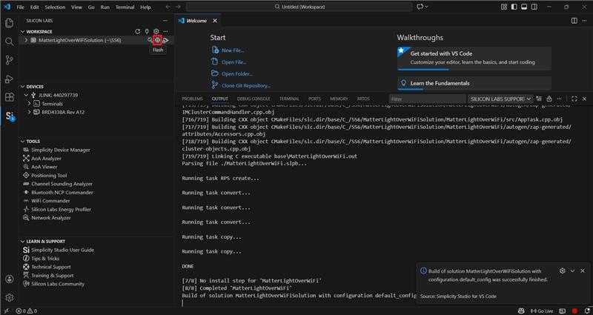Open WiFi Commander tool
593x315 pixels.
click(x=51, y=200)
